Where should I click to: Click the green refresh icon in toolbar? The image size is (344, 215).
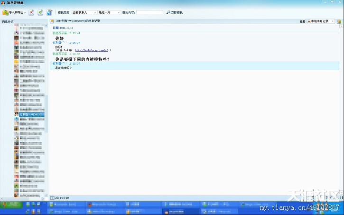click(x=40, y=12)
